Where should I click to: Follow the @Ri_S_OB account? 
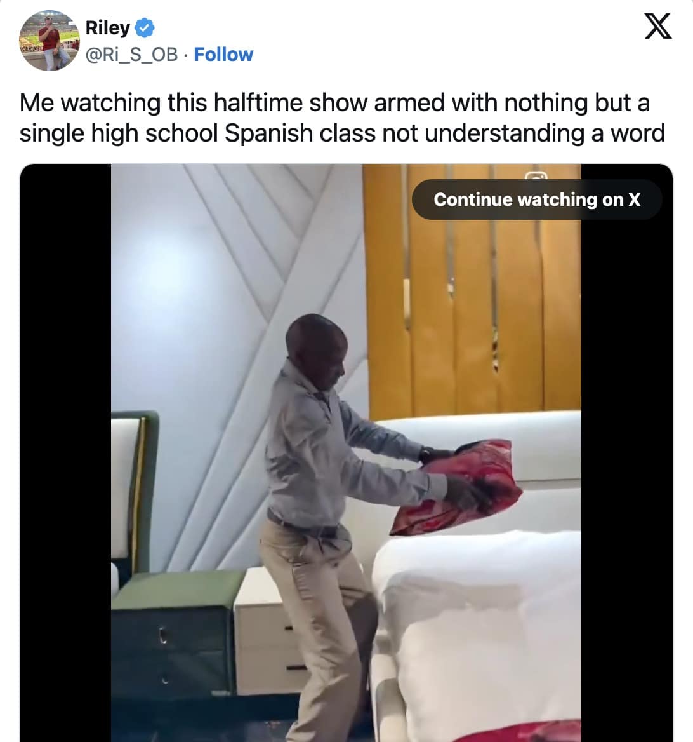[x=223, y=55]
